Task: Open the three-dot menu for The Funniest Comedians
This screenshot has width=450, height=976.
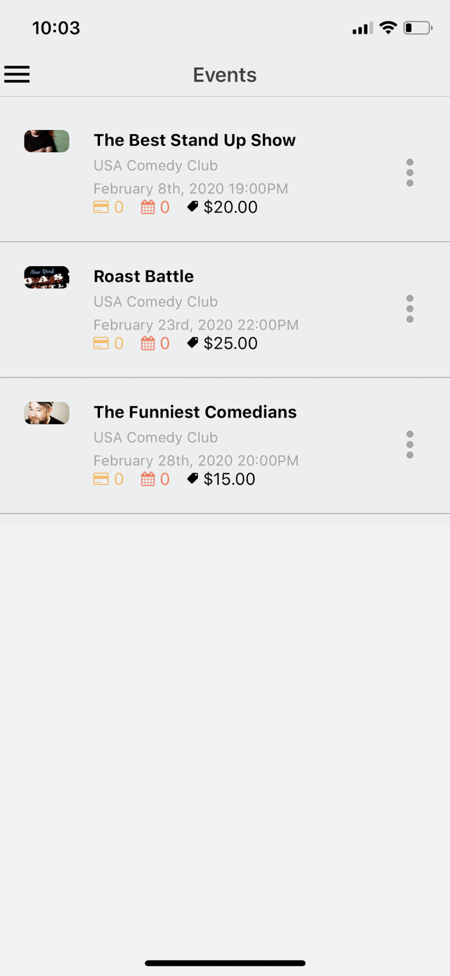Action: [x=410, y=444]
